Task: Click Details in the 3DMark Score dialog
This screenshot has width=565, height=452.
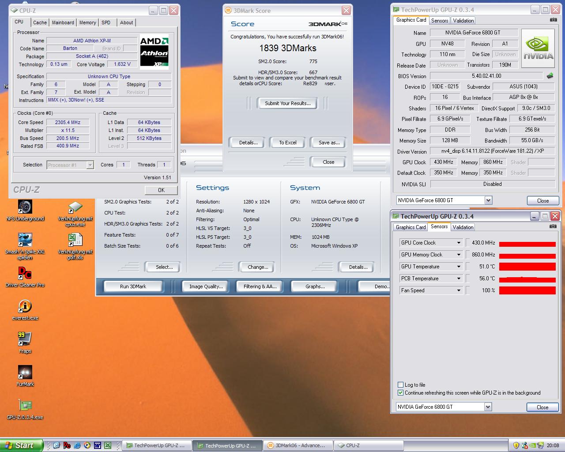Action: (249, 143)
